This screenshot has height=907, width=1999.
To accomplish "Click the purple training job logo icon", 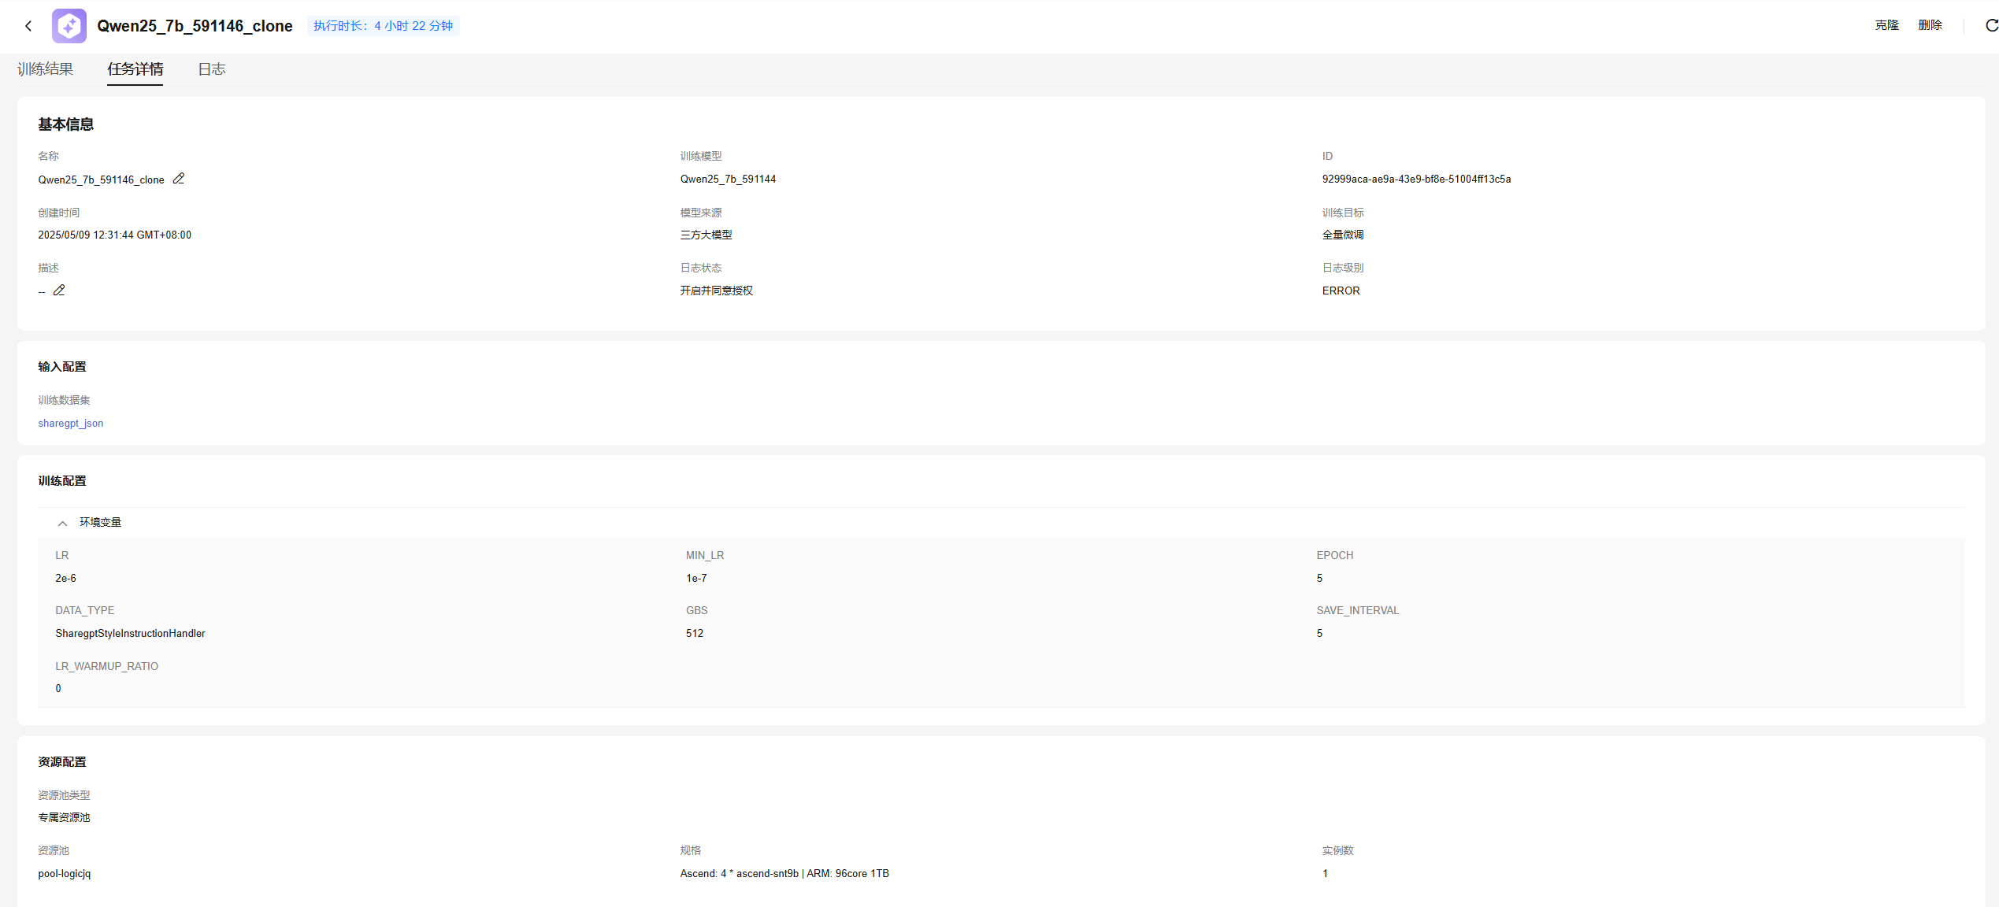I will pyautogui.click(x=69, y=26).
